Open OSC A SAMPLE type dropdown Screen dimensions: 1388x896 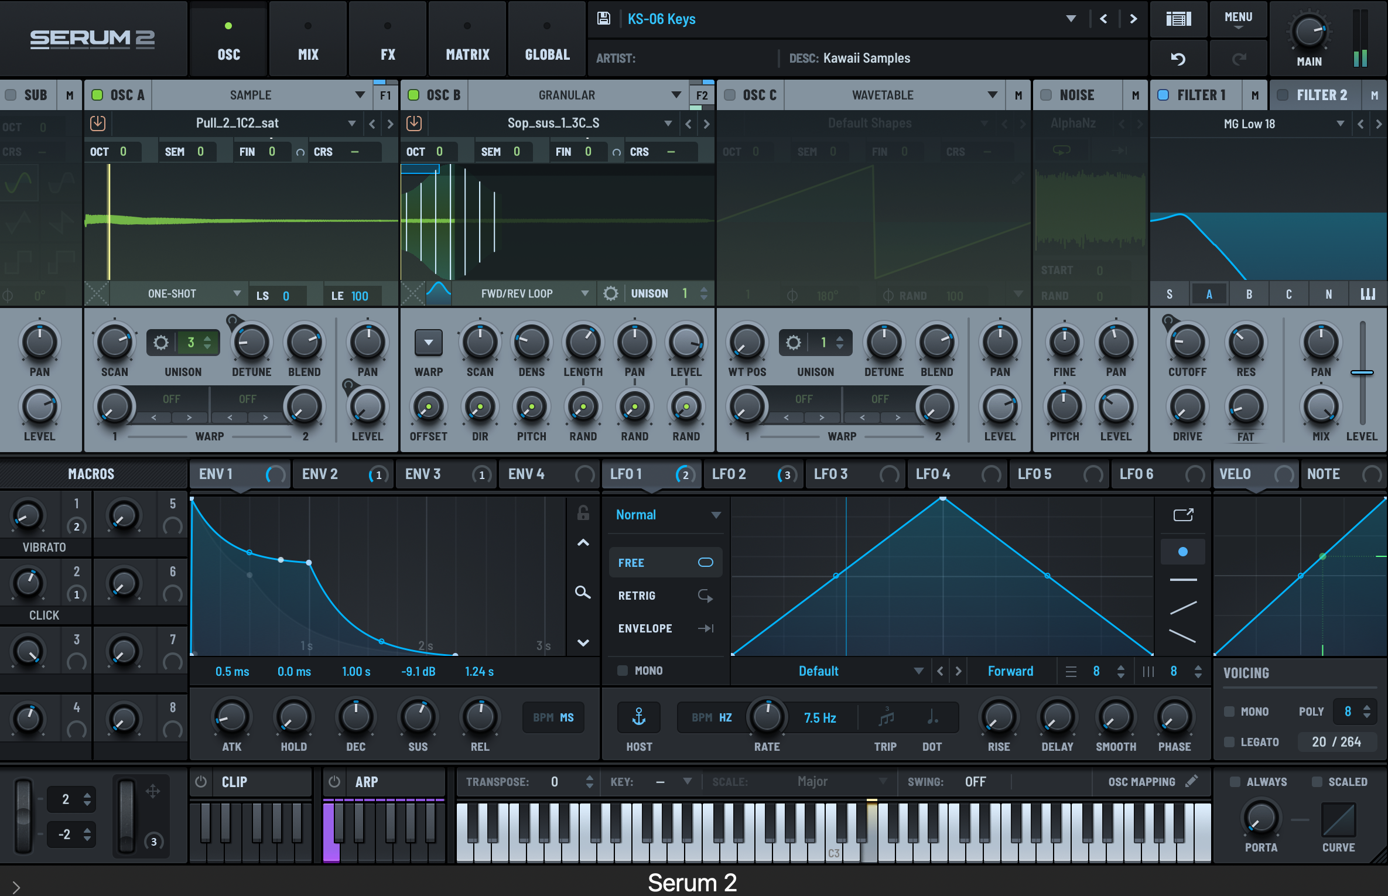click(262, 95)
